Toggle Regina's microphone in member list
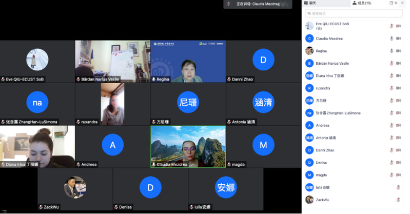This screenshot has width=410, height=214. coord(392,51)
